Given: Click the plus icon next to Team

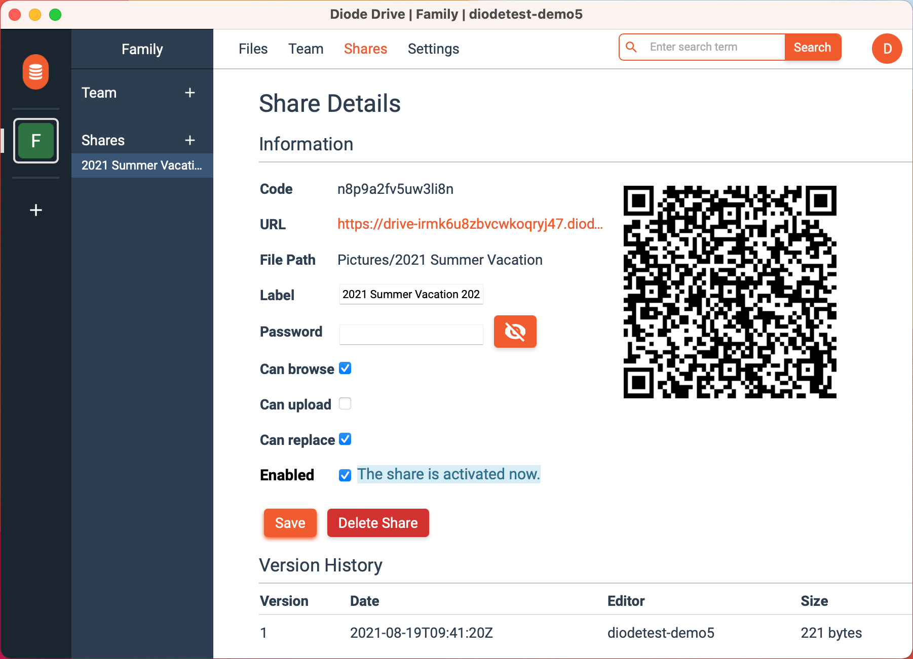Looking at the screenshot, I should click(x=190, y=93).
